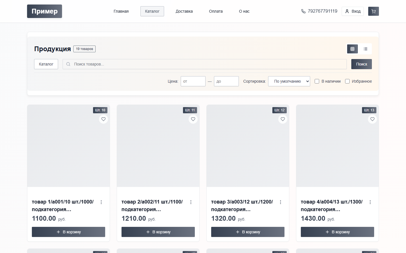
Task: Click the Шт. 12 stock badge
Action: click(279, 110)
